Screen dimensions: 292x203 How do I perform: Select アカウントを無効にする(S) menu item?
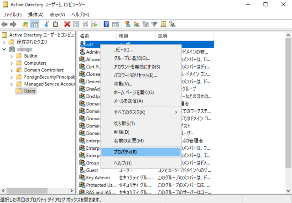click(x=141, y=66)
